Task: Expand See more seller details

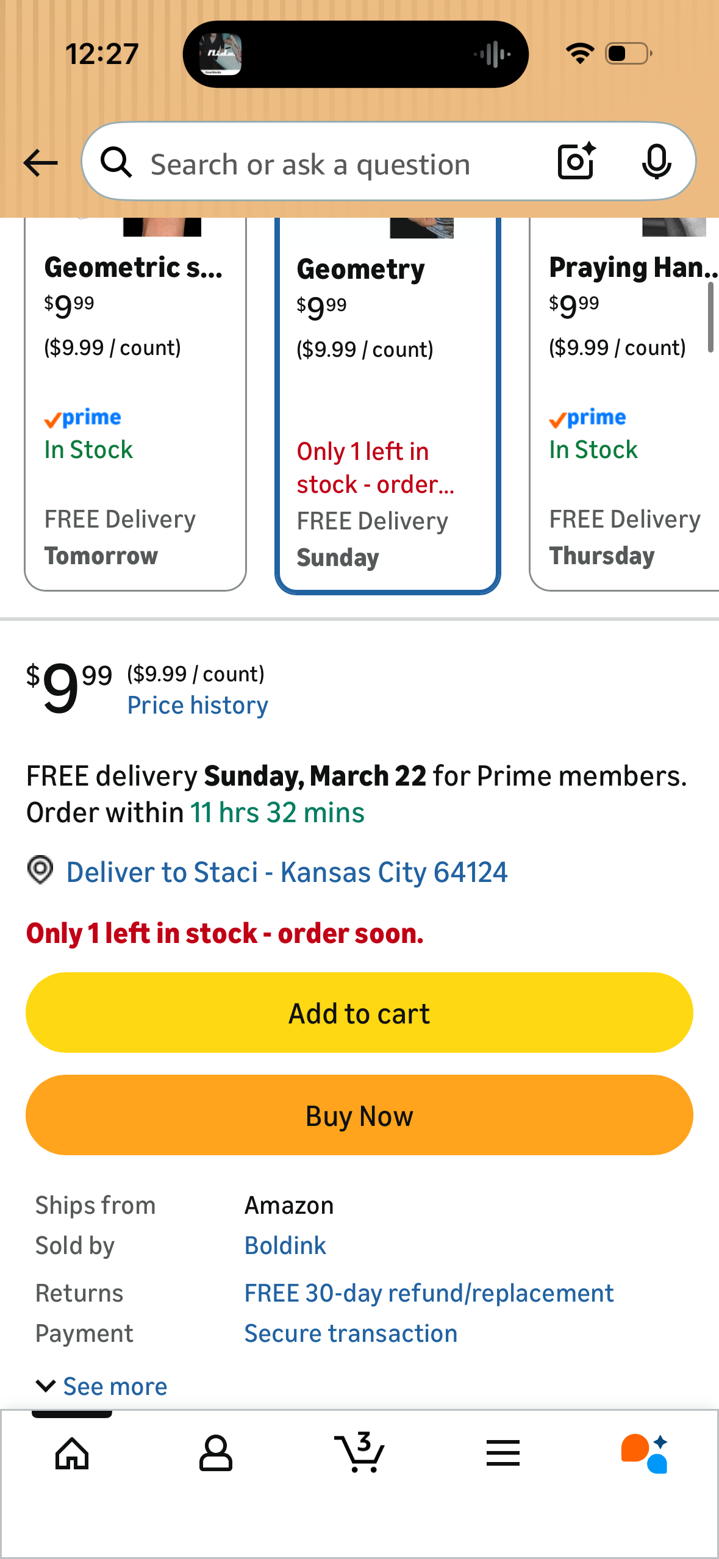Action: [x=101, y=1386]
